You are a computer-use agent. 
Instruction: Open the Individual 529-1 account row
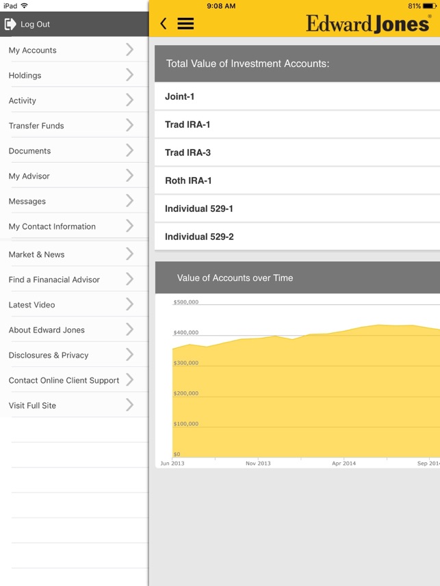click(298, 209)
